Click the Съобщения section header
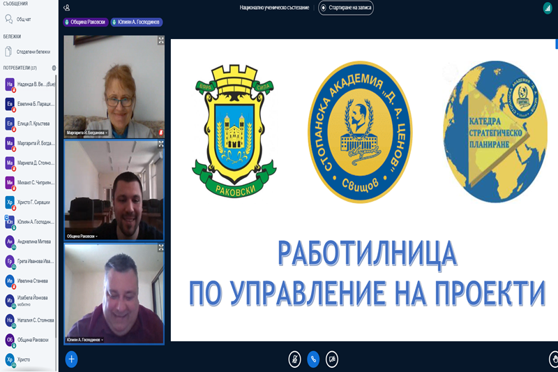 click(15, 3)
